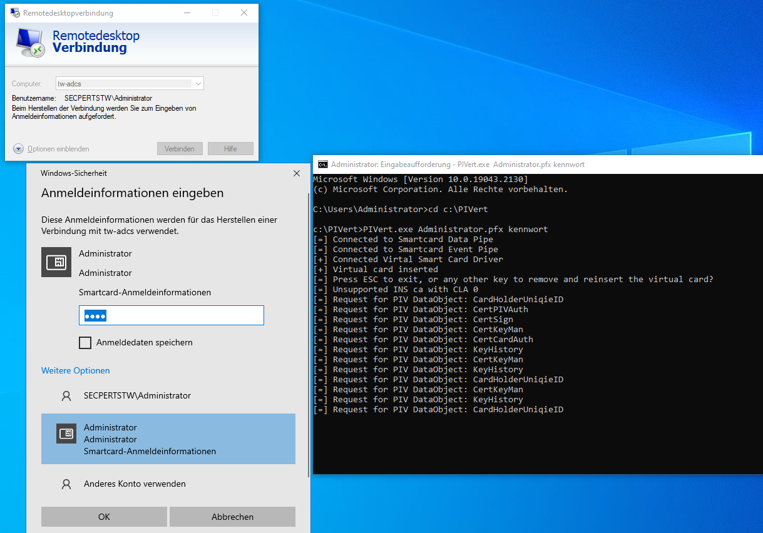This screenshot has height=533, width=763.
Task: Click the Smartcard PIN input field
Action: [171, 315]
